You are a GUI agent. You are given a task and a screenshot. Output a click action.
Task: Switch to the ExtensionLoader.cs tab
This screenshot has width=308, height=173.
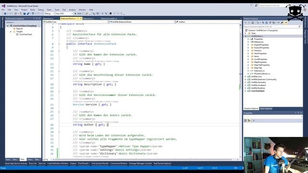pyautogui.click(x=109, y=18)
